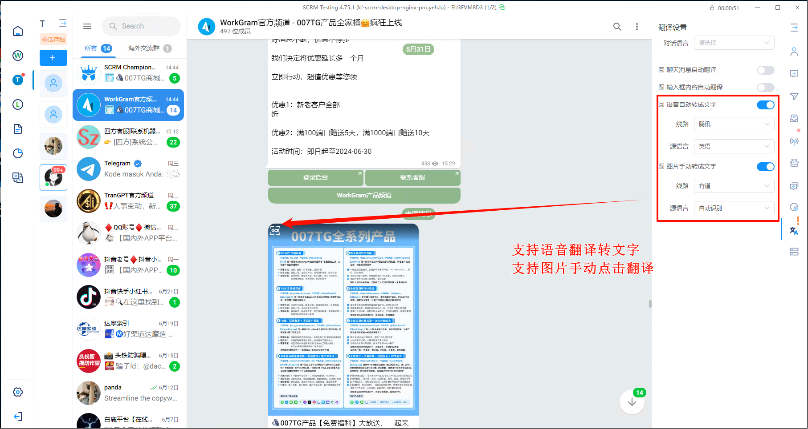Click the chat scrollbar handle
Screen dimensions: 808x429
(x=650, y=304)
